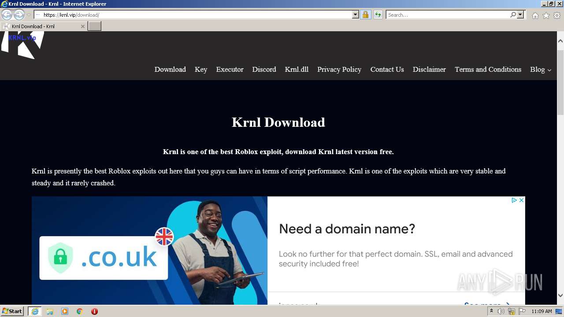This screenshot has height=317, width=564.
Task: Open the Download nav link
Action: 170,69
